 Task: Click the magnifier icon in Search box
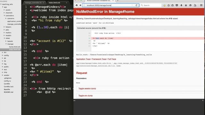tap(142, 5)
